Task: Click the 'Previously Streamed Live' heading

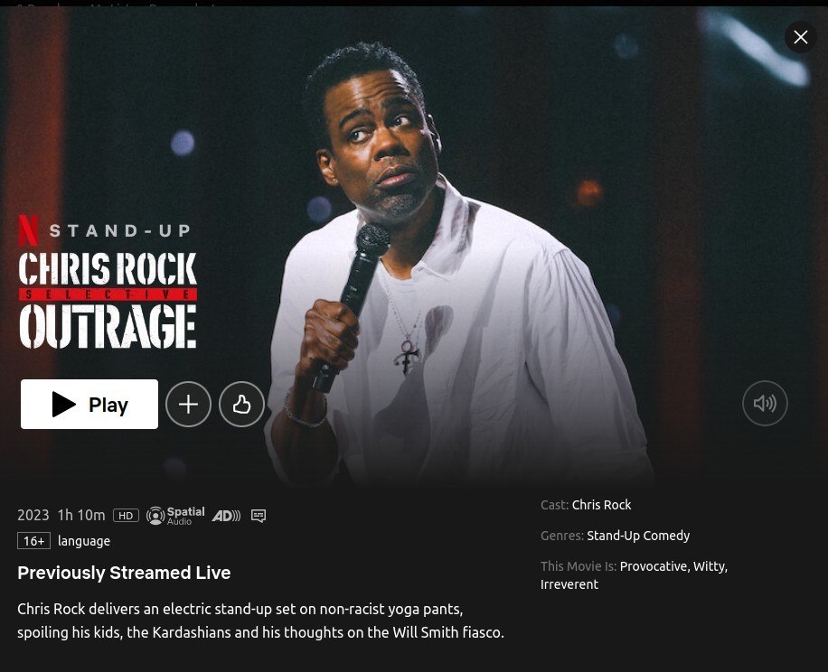Action: click(124, 573)
